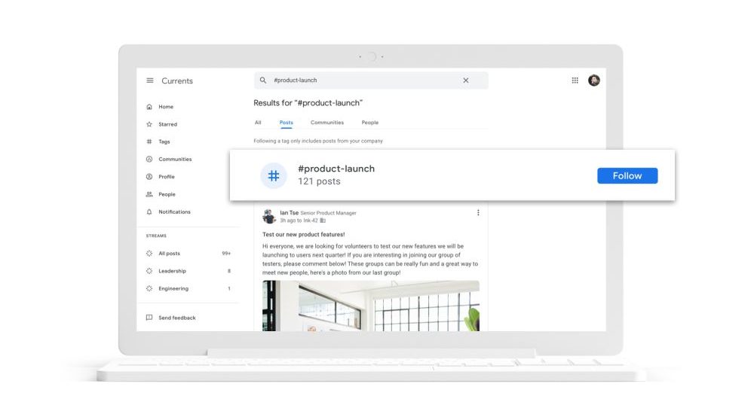754x414 pixels.
Task: Open Starred posts in sidebar
Action: point(167,124)
